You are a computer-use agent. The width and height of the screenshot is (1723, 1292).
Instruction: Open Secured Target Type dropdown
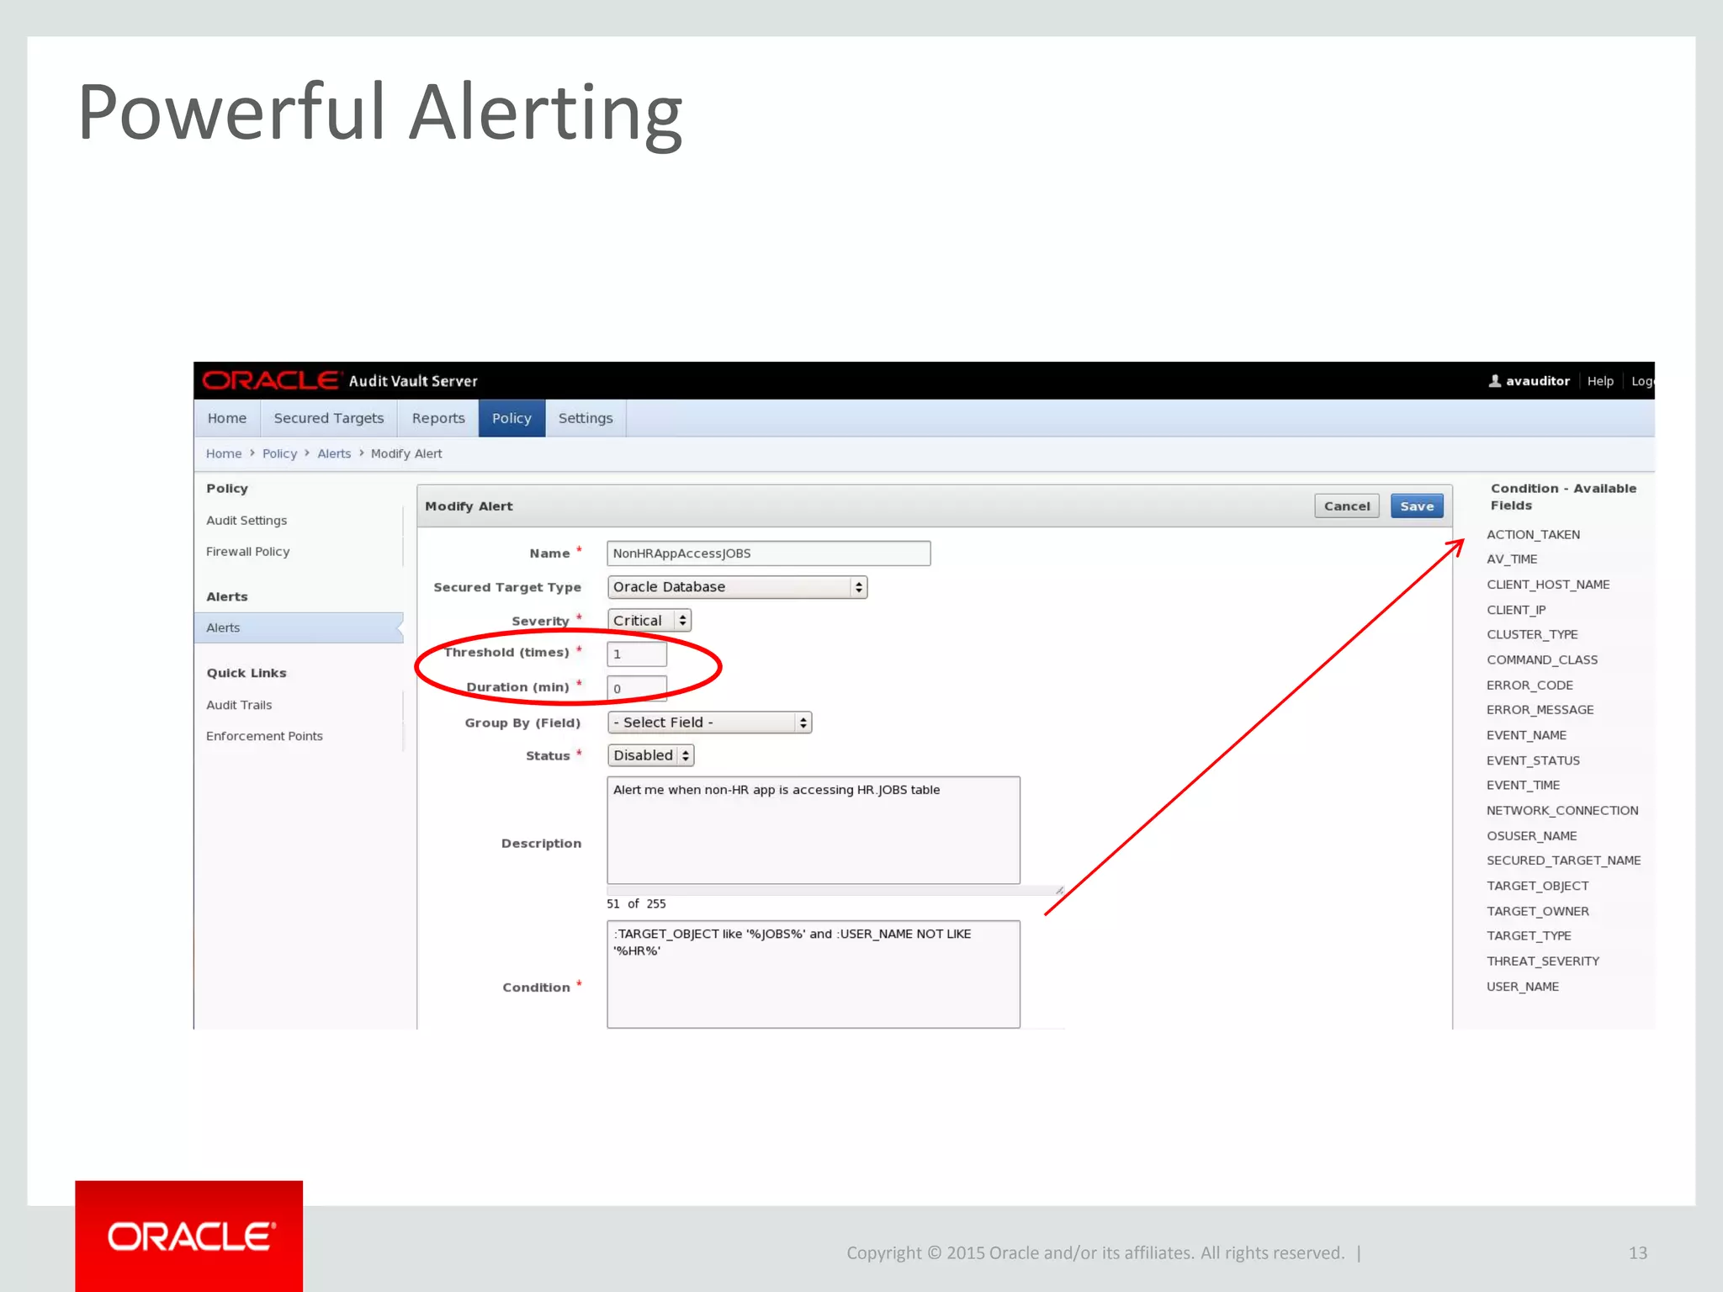737,587
